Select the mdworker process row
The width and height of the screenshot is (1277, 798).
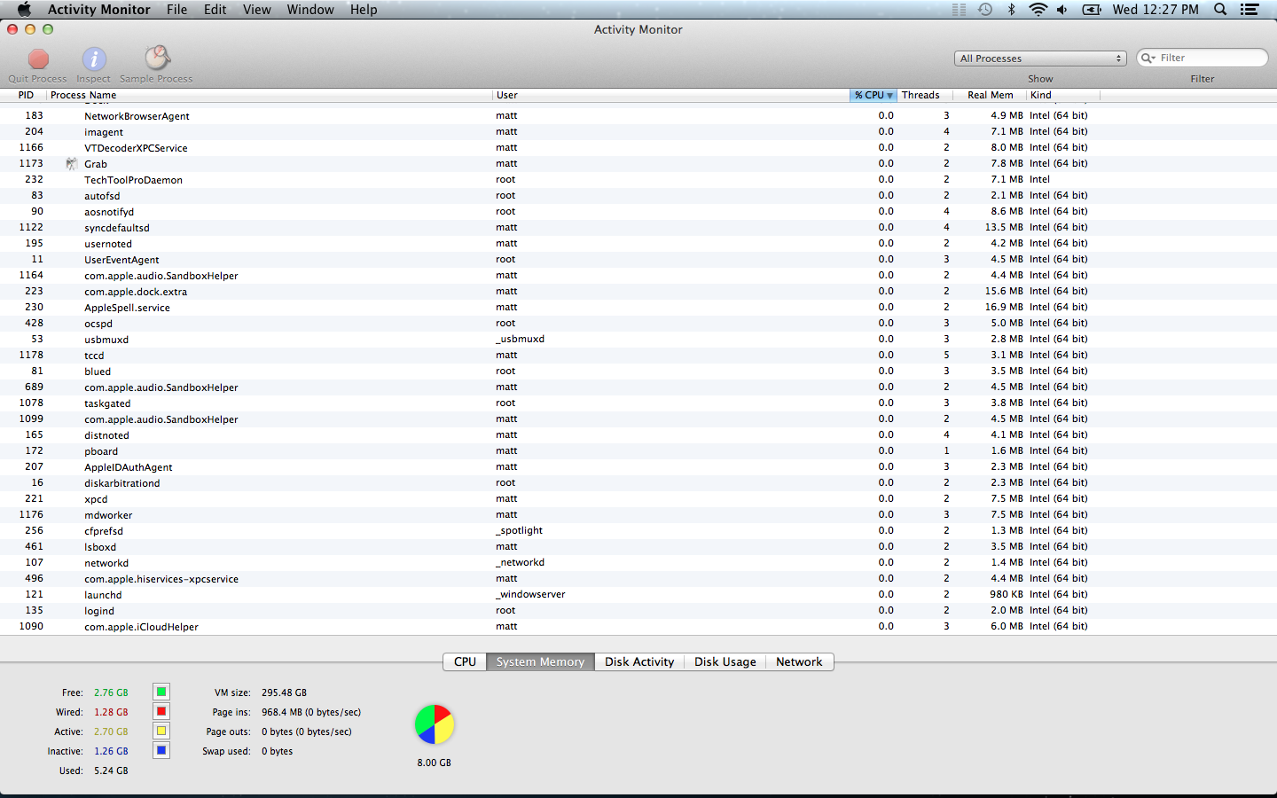coord(638,515)
